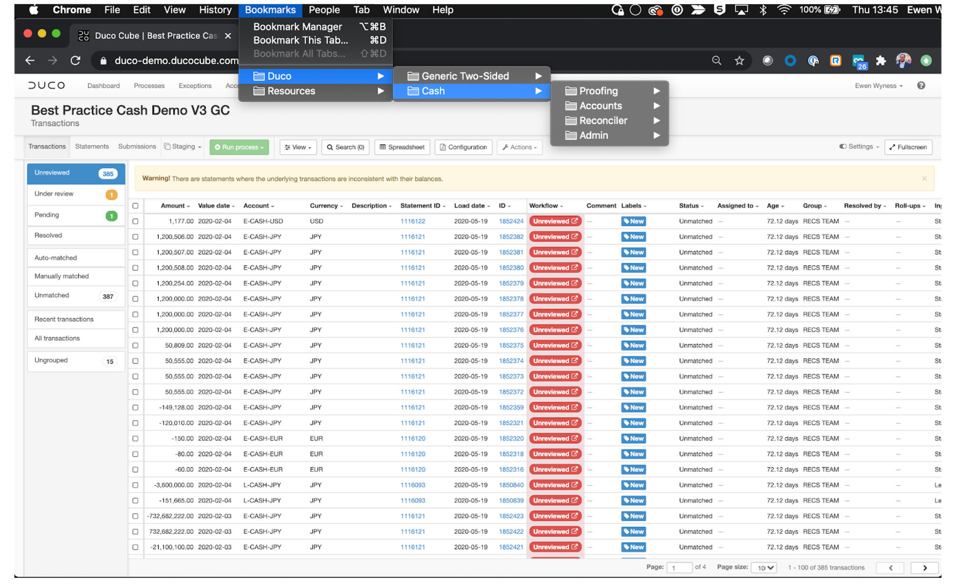Screen dimensions: 953x584
Task: Show the Unmatched transactions filter
Action: pos(76,296)
